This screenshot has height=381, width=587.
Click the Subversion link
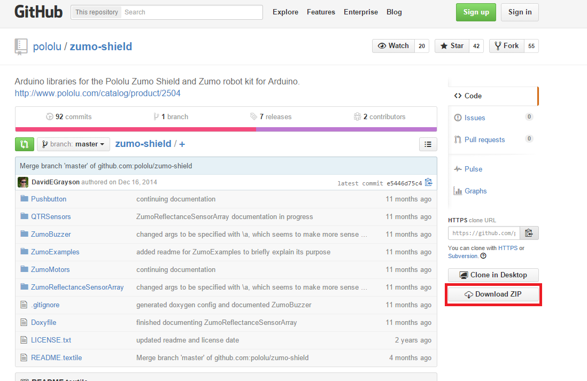click(x=463, y=256)
